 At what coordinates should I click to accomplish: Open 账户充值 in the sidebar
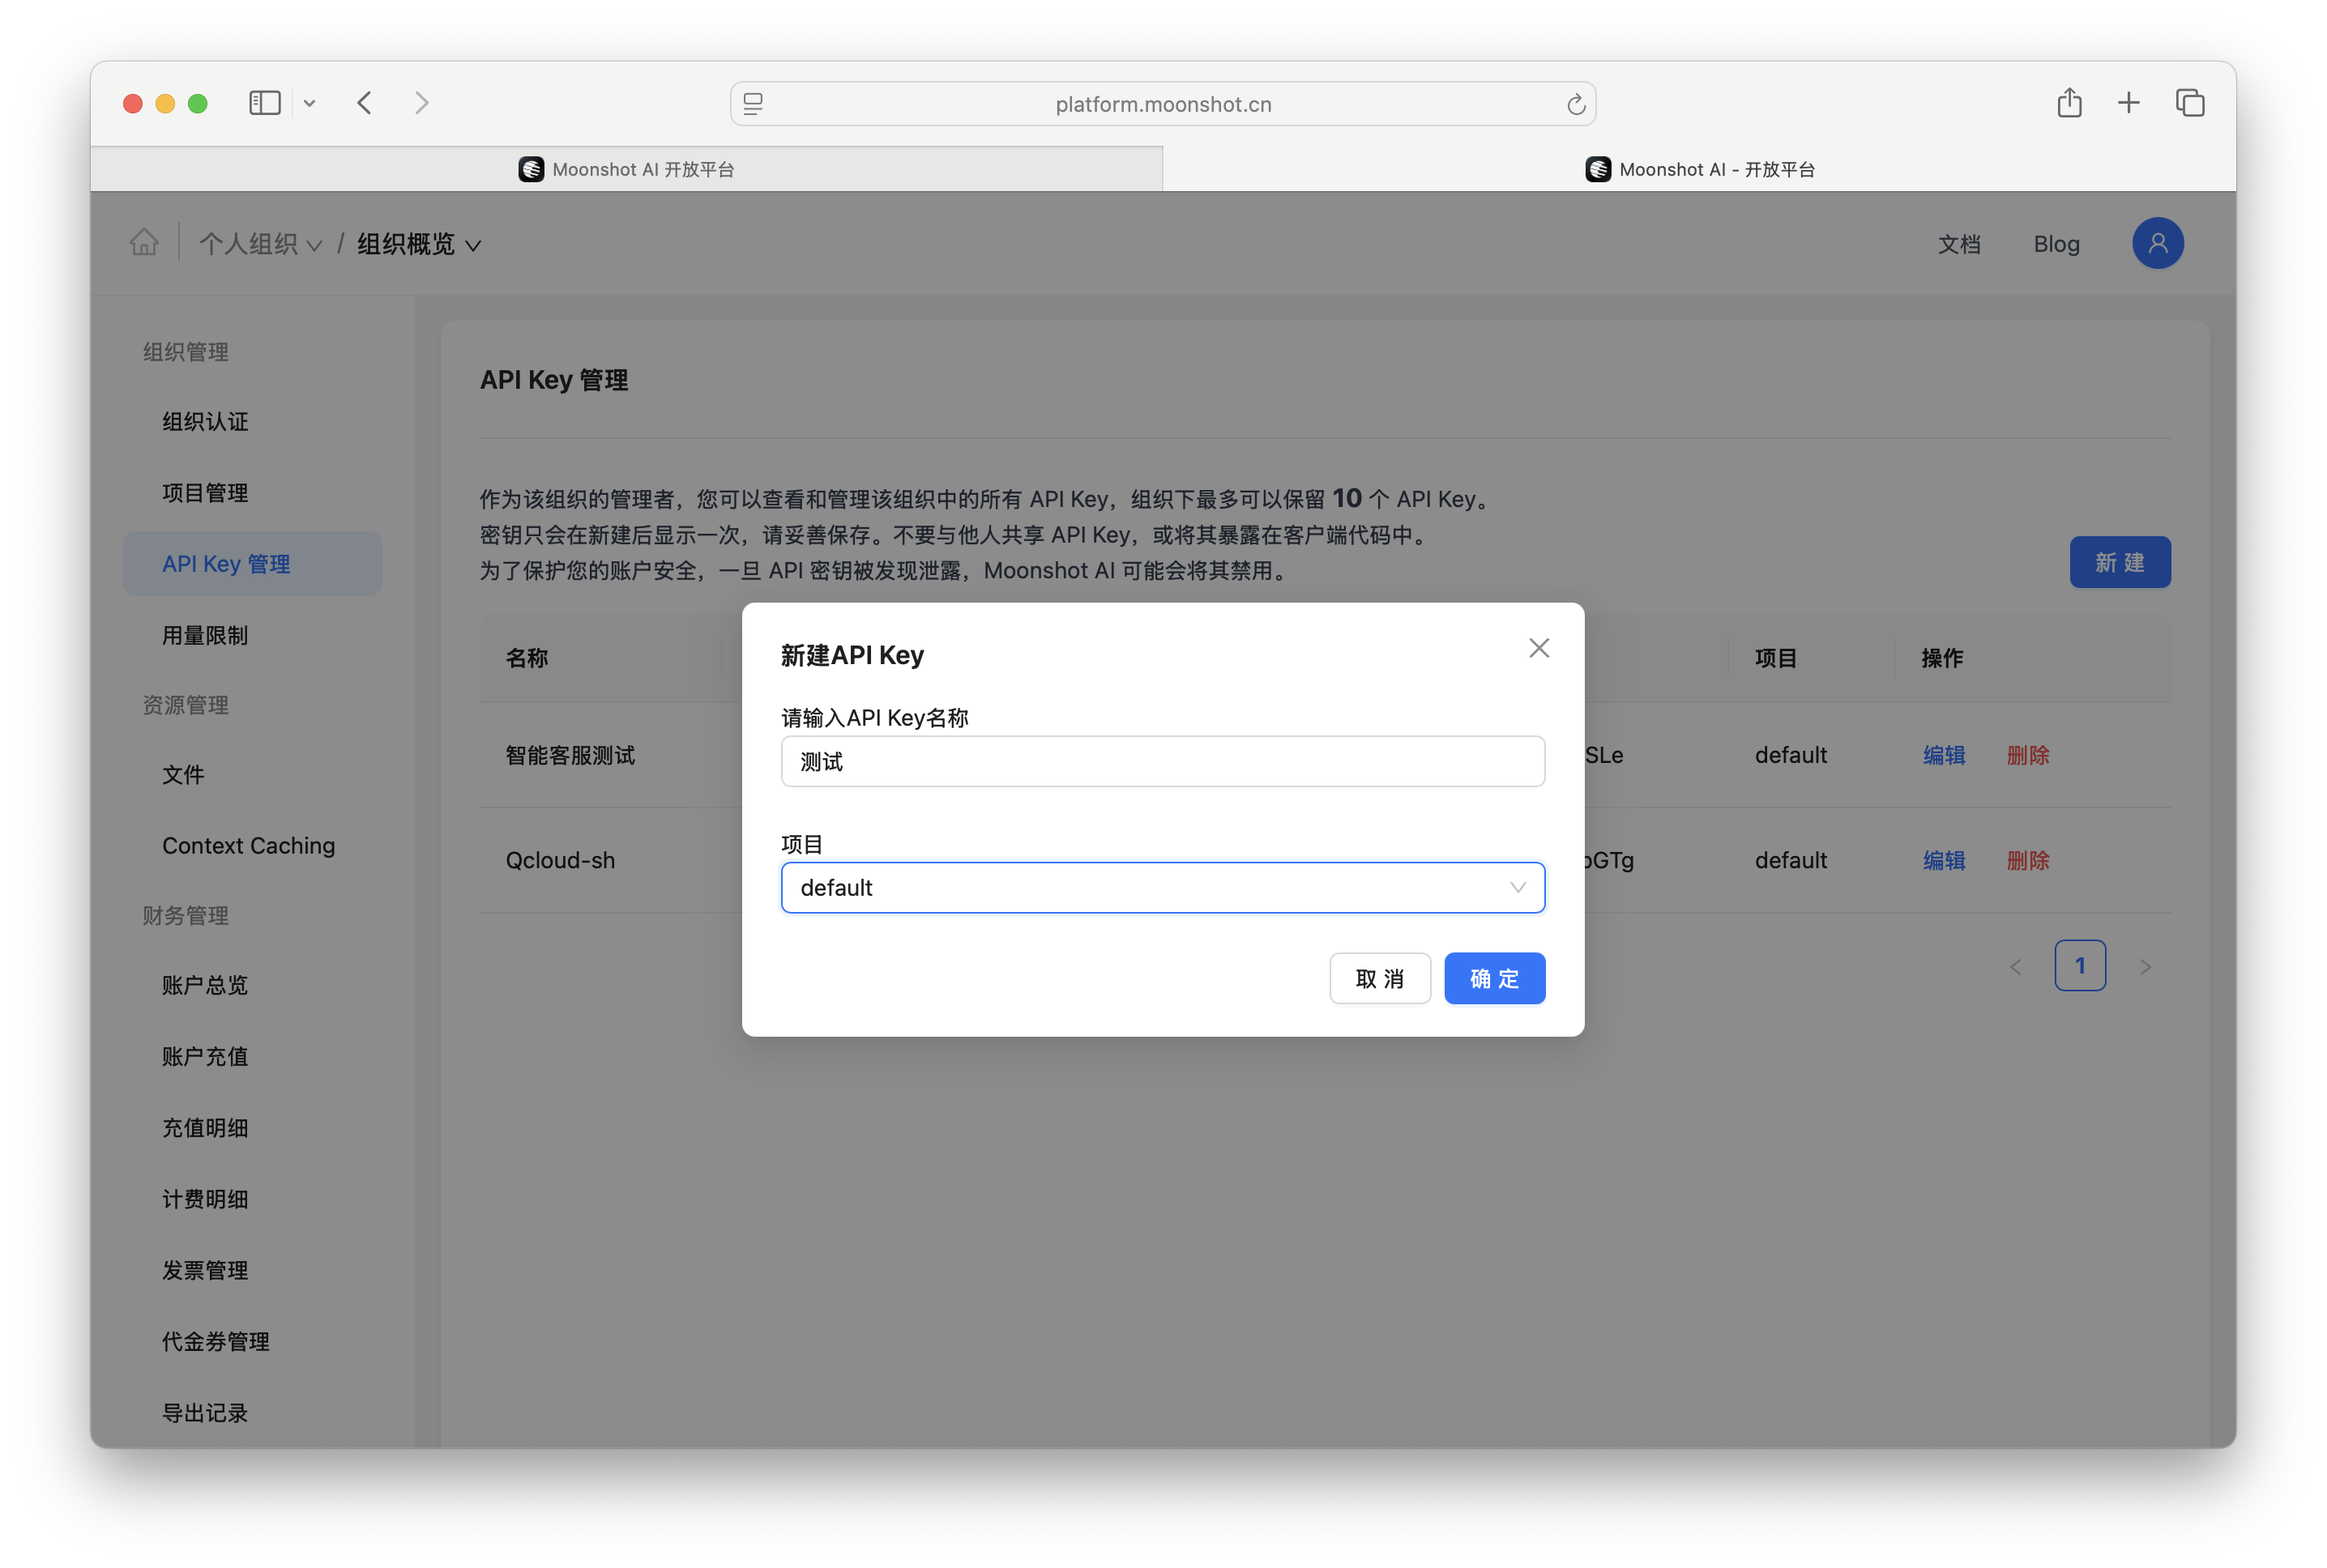[205, 1056]
